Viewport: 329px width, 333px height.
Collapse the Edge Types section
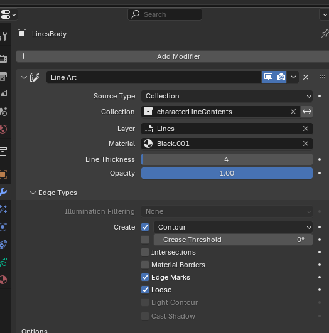pos(53,193)
